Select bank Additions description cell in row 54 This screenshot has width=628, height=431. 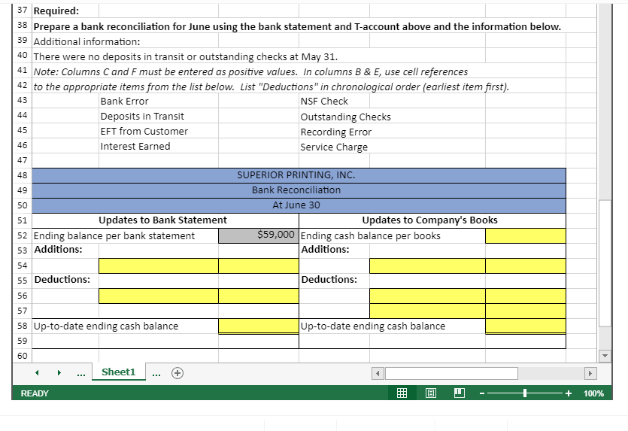[159, 266]
